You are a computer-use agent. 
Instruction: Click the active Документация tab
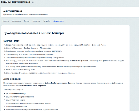[59, 21]
